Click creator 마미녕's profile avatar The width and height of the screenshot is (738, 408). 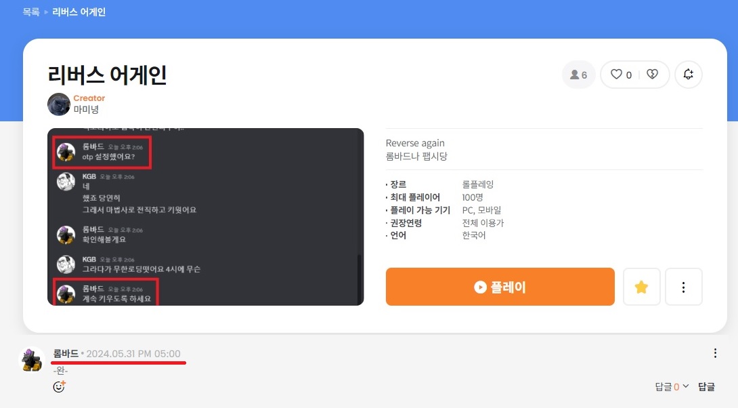tap(58, 104)
